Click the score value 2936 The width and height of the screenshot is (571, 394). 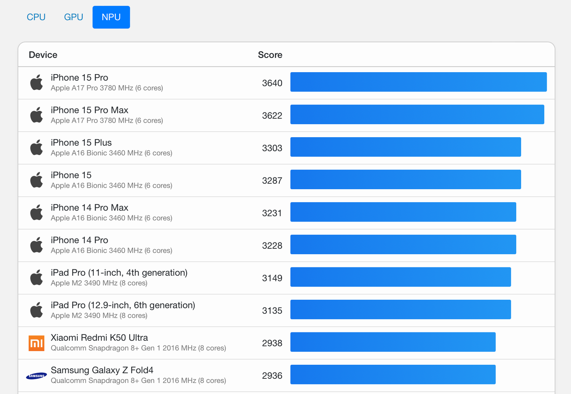pos(272,376)
